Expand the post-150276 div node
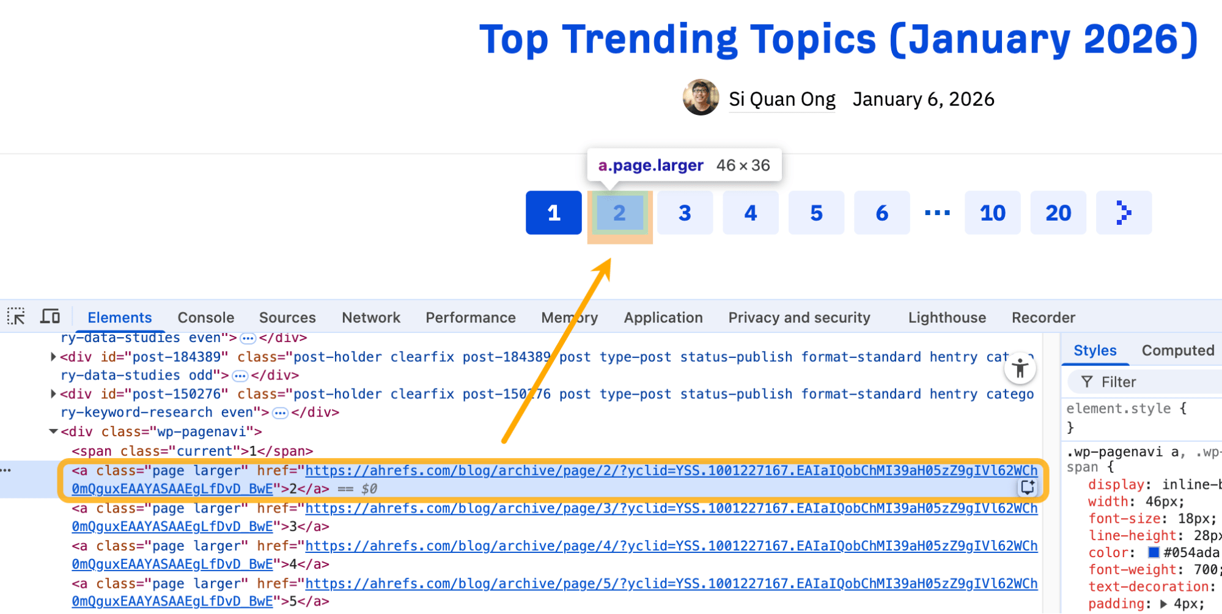The height and width of the screenshot is (614, 1222). [x=53, y=394]
